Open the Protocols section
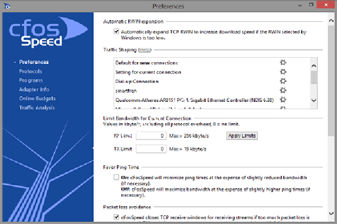Viewport: 337px width, 224px height. coord(30,71)
